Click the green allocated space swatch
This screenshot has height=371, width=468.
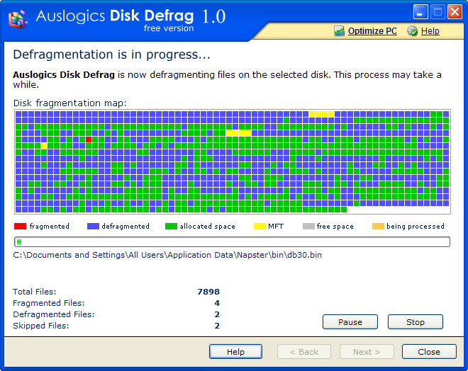[170, 227]
